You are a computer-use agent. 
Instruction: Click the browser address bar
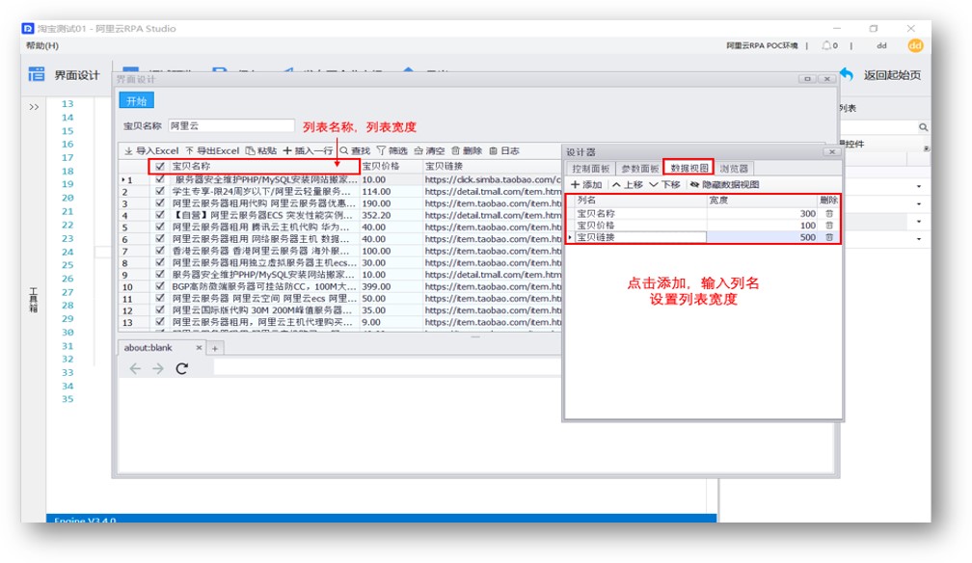(388, 369)
